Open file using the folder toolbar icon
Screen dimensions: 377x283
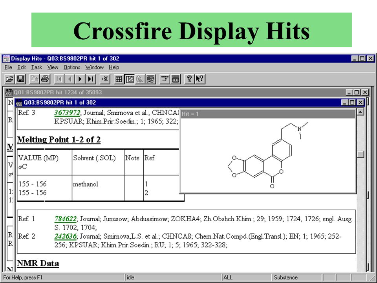9,79
